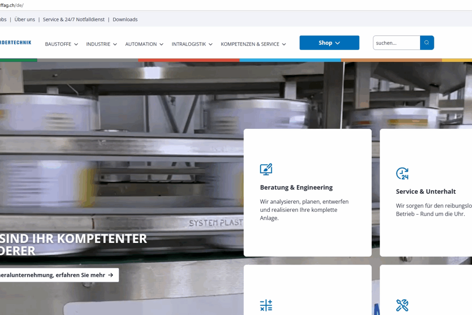
Task: Open the 'Beratung & Engineering' card title
Action: 296,187
